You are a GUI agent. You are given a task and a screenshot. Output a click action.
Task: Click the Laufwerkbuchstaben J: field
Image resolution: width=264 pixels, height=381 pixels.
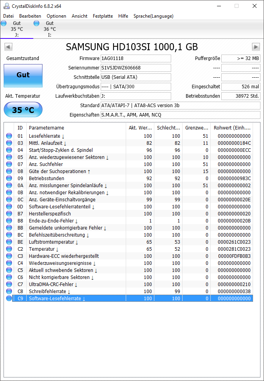pyautogui.click(x=136, y=96)
